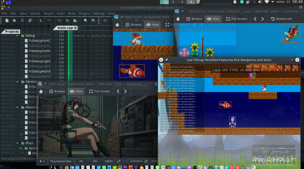Show previous image in 283% Gwenview window
This screenshot has width=304, height=169.
255,19
